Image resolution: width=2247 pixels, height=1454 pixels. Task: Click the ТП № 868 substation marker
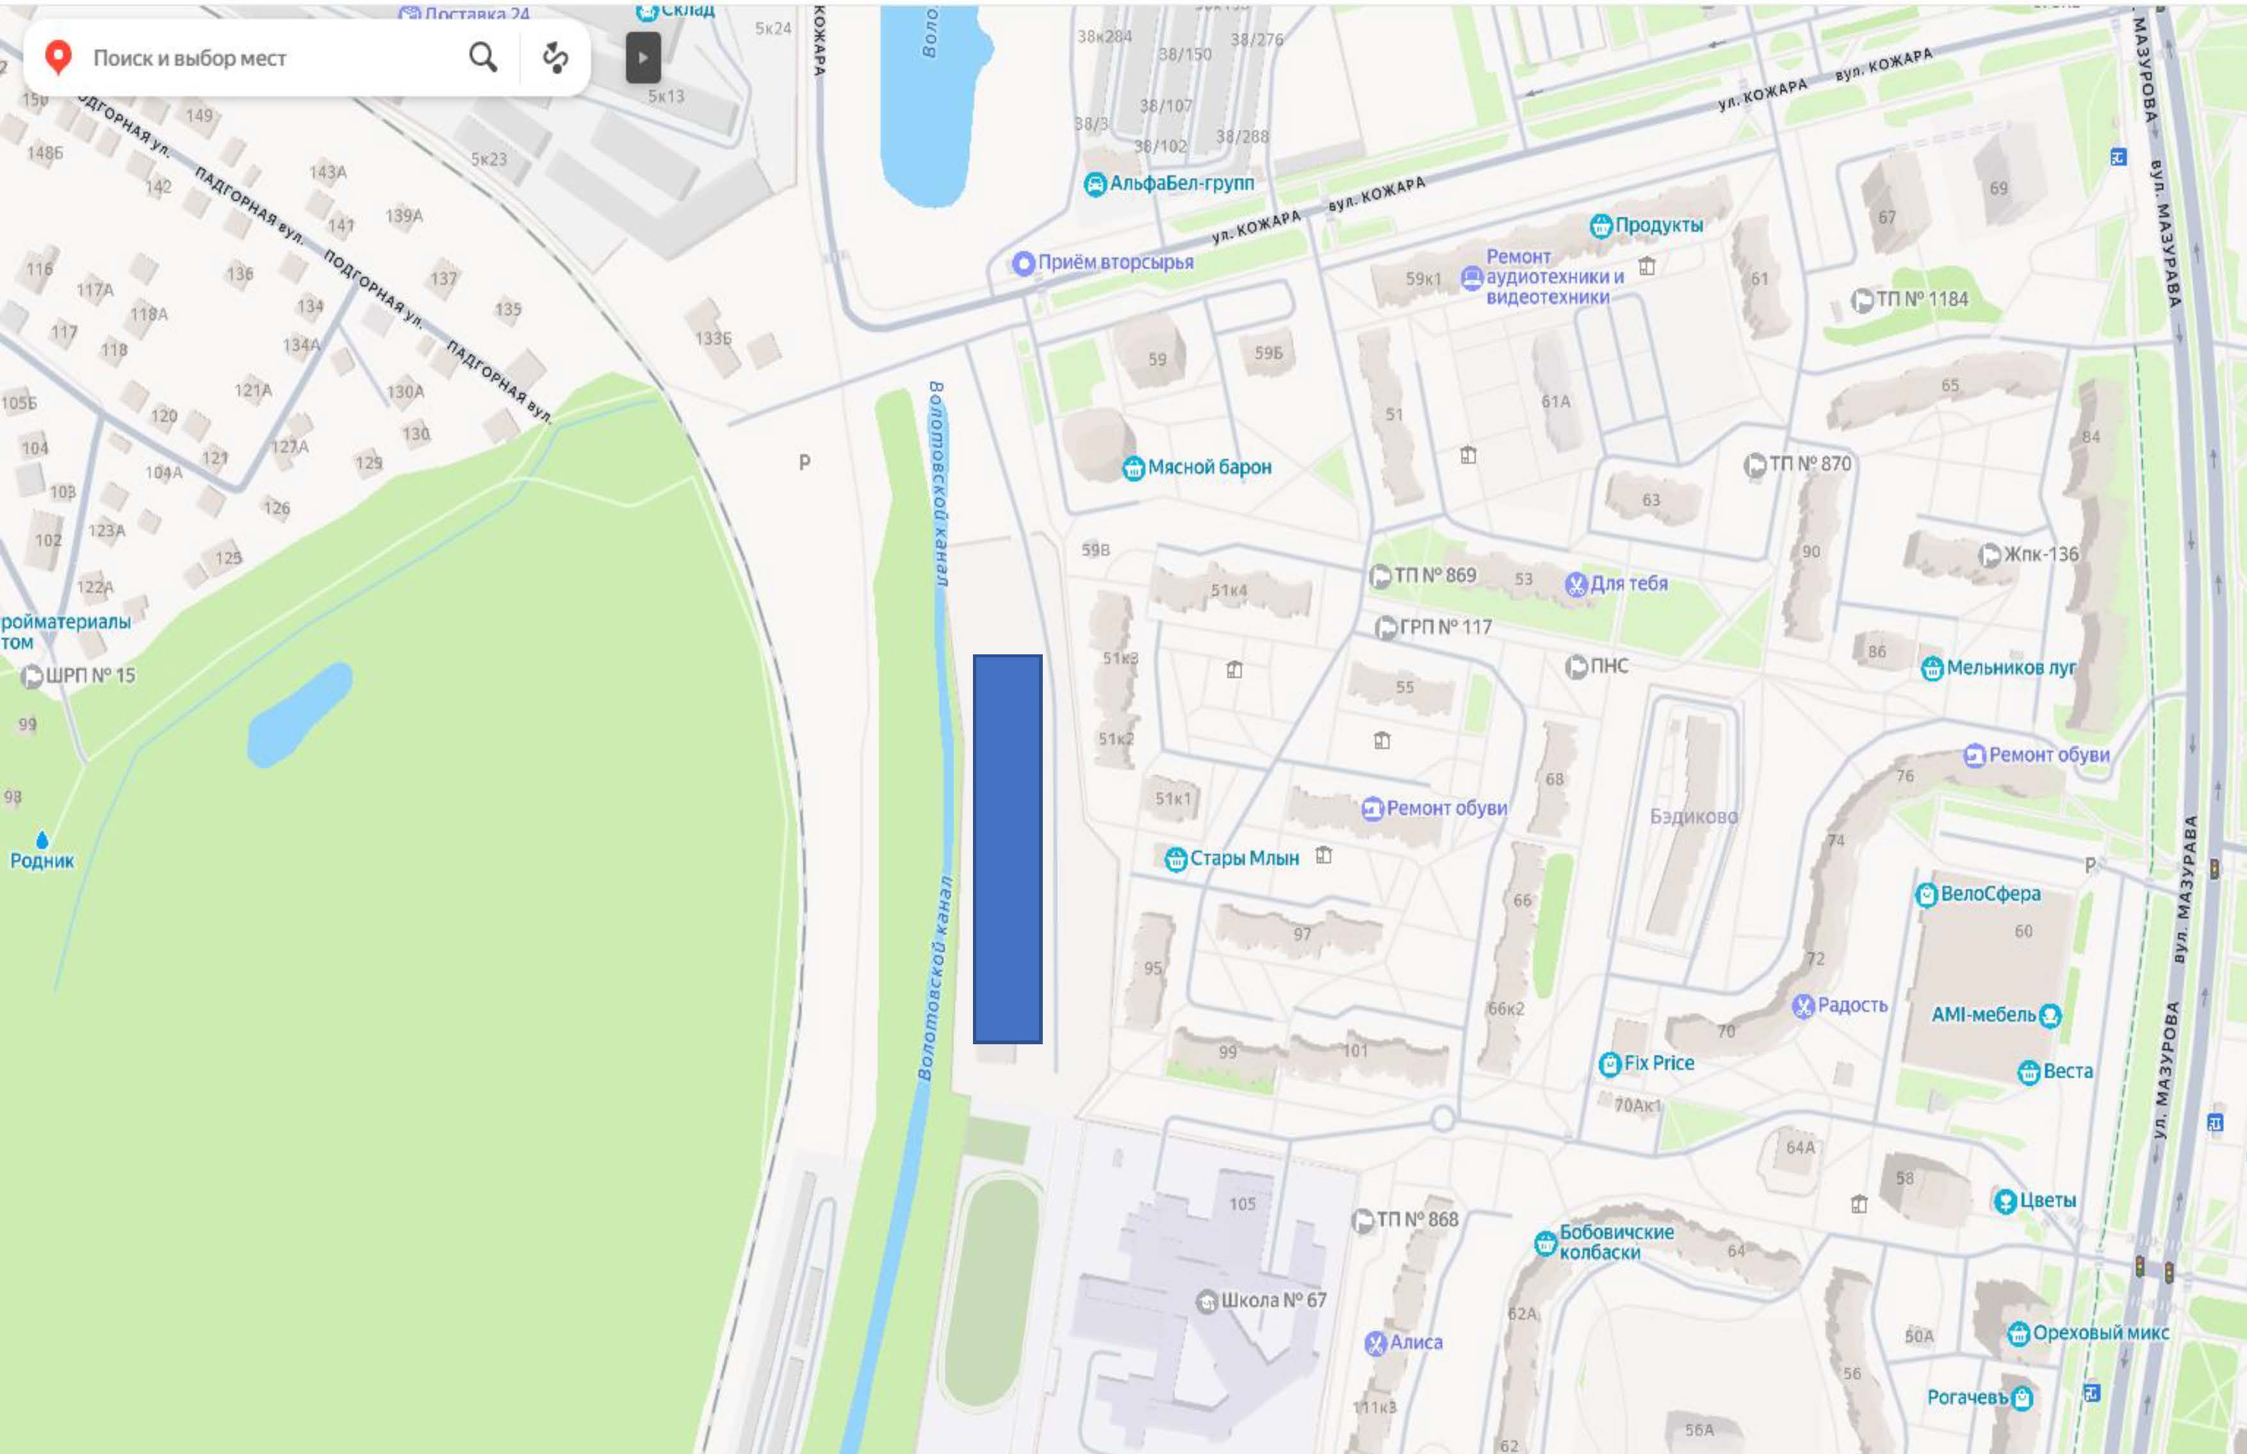point(1362,1220)
